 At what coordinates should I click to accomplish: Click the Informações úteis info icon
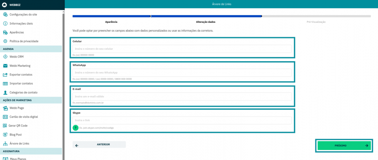[5, 23]
